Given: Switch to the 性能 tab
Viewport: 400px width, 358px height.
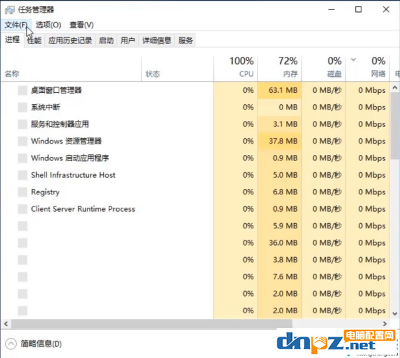Looking at the screenshot, I should pos(34,40).
